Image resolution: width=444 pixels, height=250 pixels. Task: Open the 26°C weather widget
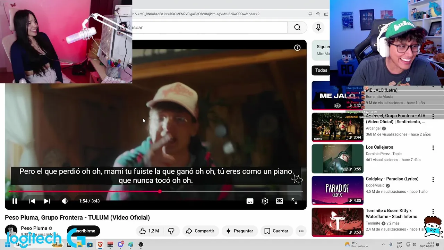pos(356,244)
